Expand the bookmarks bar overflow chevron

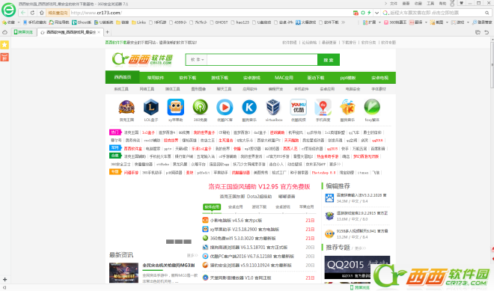pos(344,22)
